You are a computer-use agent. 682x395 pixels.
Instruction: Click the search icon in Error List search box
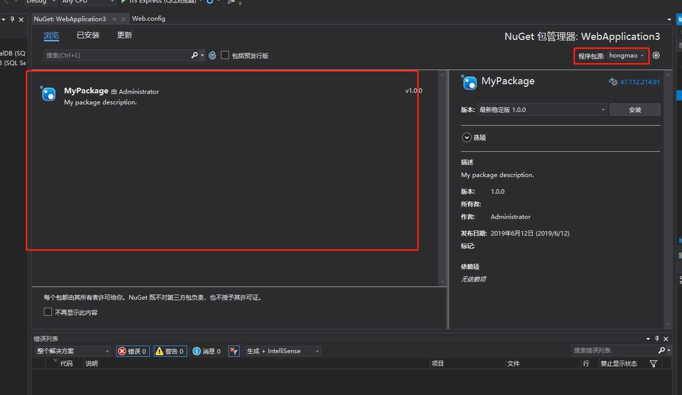pyautogui.click(x=662, y=350)
